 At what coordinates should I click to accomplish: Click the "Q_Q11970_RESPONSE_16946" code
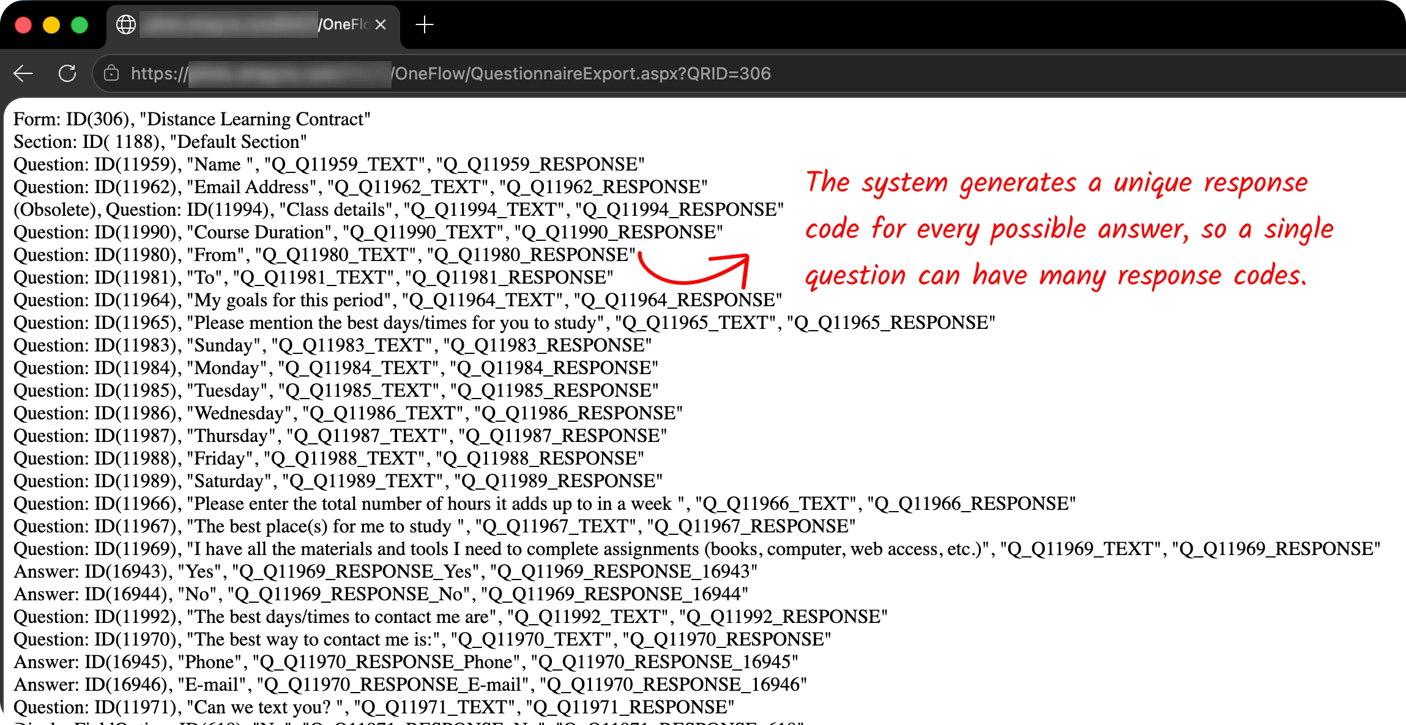[x=673, y=684]
